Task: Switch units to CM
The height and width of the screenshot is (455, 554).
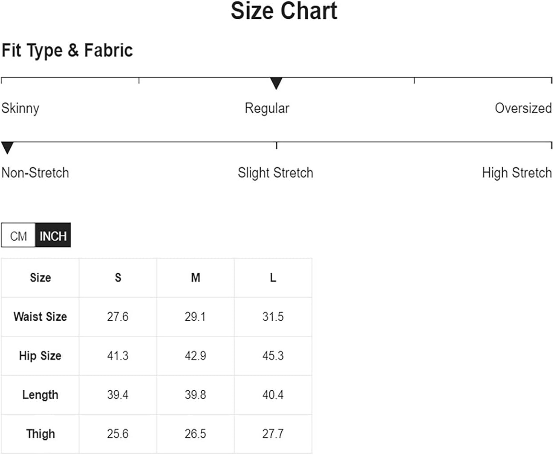Action: [x=18, y=236]
